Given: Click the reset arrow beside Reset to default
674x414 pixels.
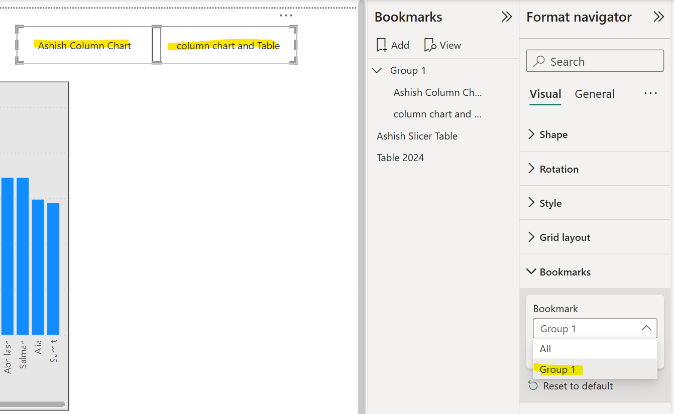Looking at the screenshot, I should pos(533,386).
